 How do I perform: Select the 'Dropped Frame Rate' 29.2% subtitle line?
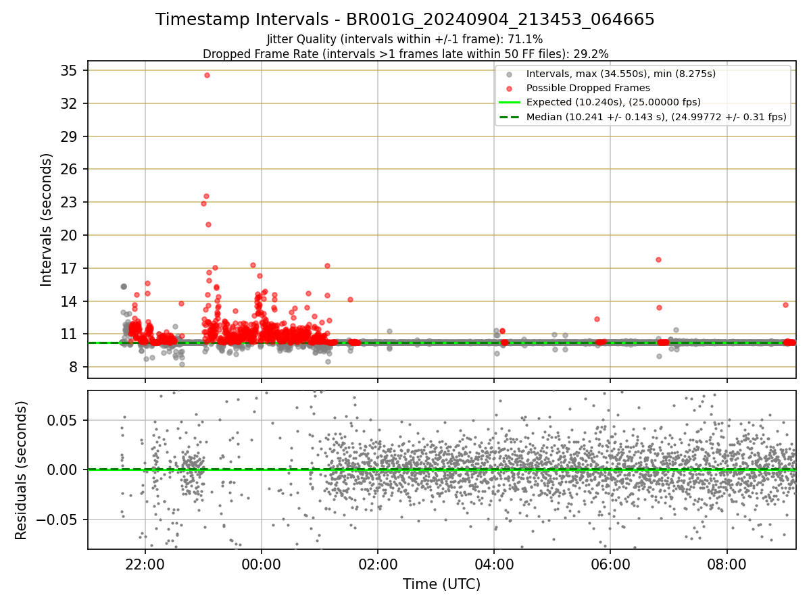pyautogui.click(x=405, y=53)
